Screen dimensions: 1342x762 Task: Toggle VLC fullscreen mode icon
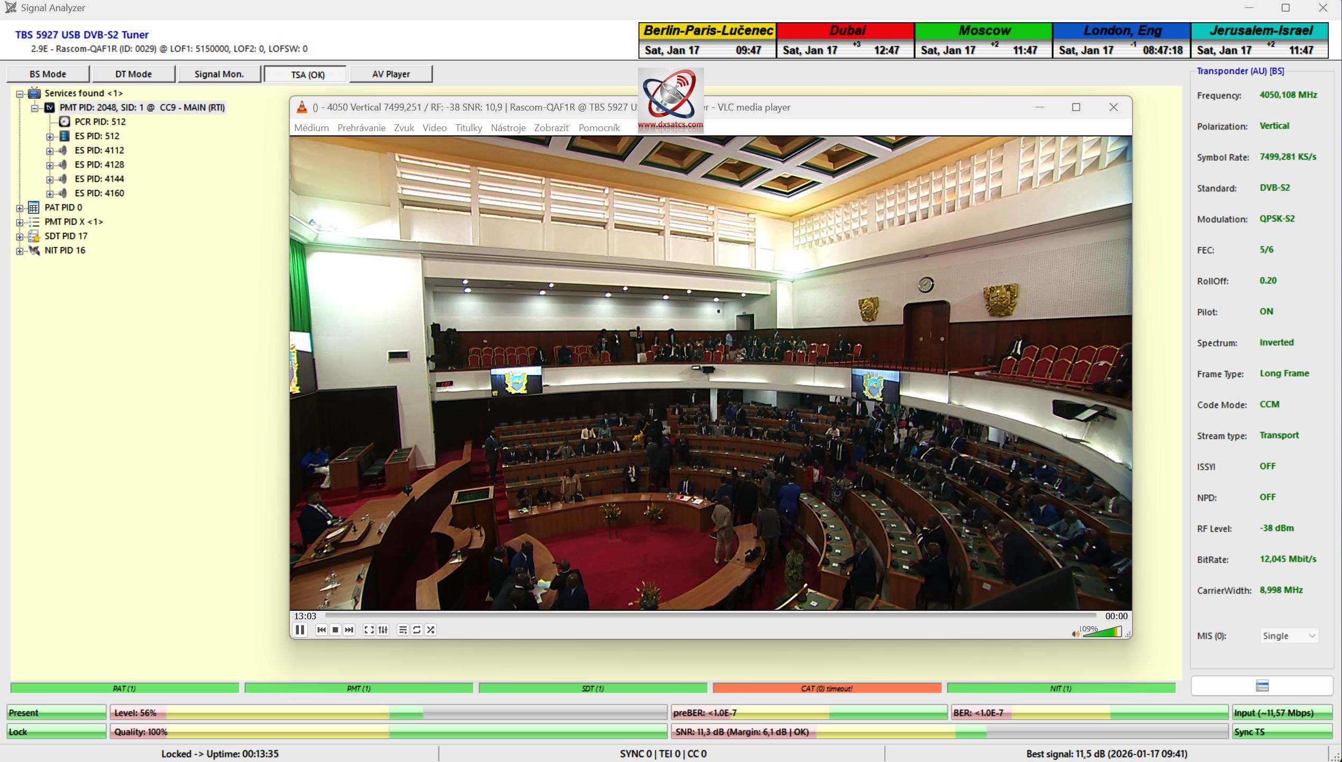[369, 630]
